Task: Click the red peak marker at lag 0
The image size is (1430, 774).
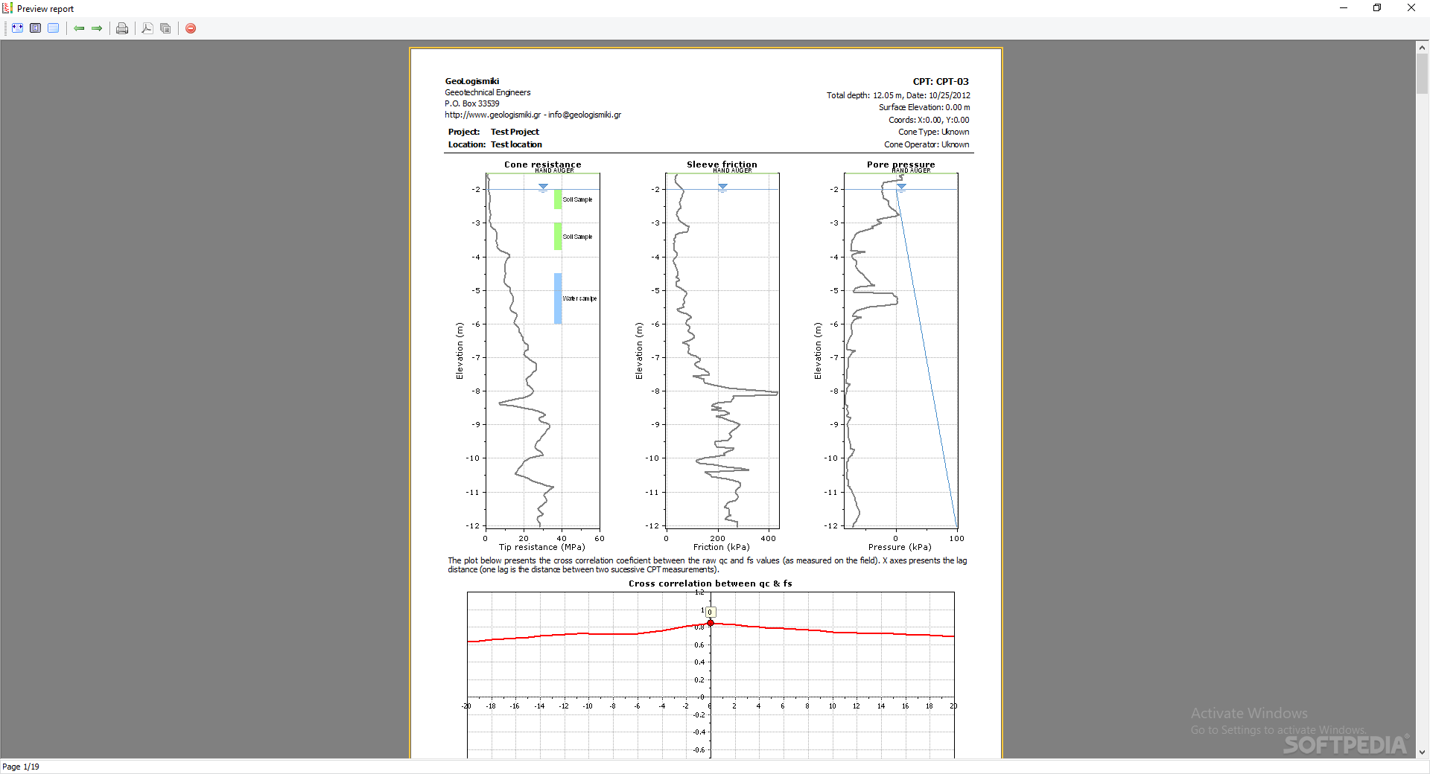Action: [711, 623]
